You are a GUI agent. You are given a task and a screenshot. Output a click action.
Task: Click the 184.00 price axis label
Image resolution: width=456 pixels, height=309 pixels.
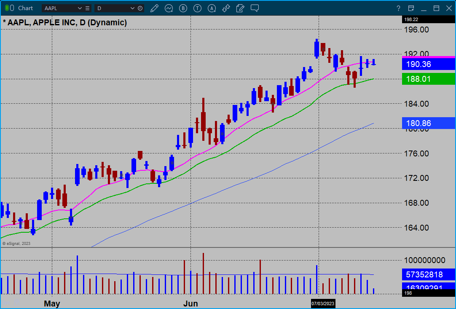[x=416, y=104]
